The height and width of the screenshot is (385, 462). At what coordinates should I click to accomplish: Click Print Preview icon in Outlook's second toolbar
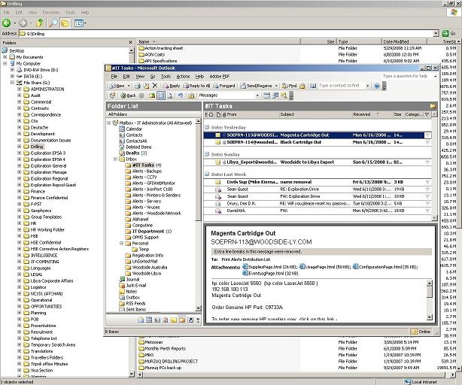(x=170, y=95)
